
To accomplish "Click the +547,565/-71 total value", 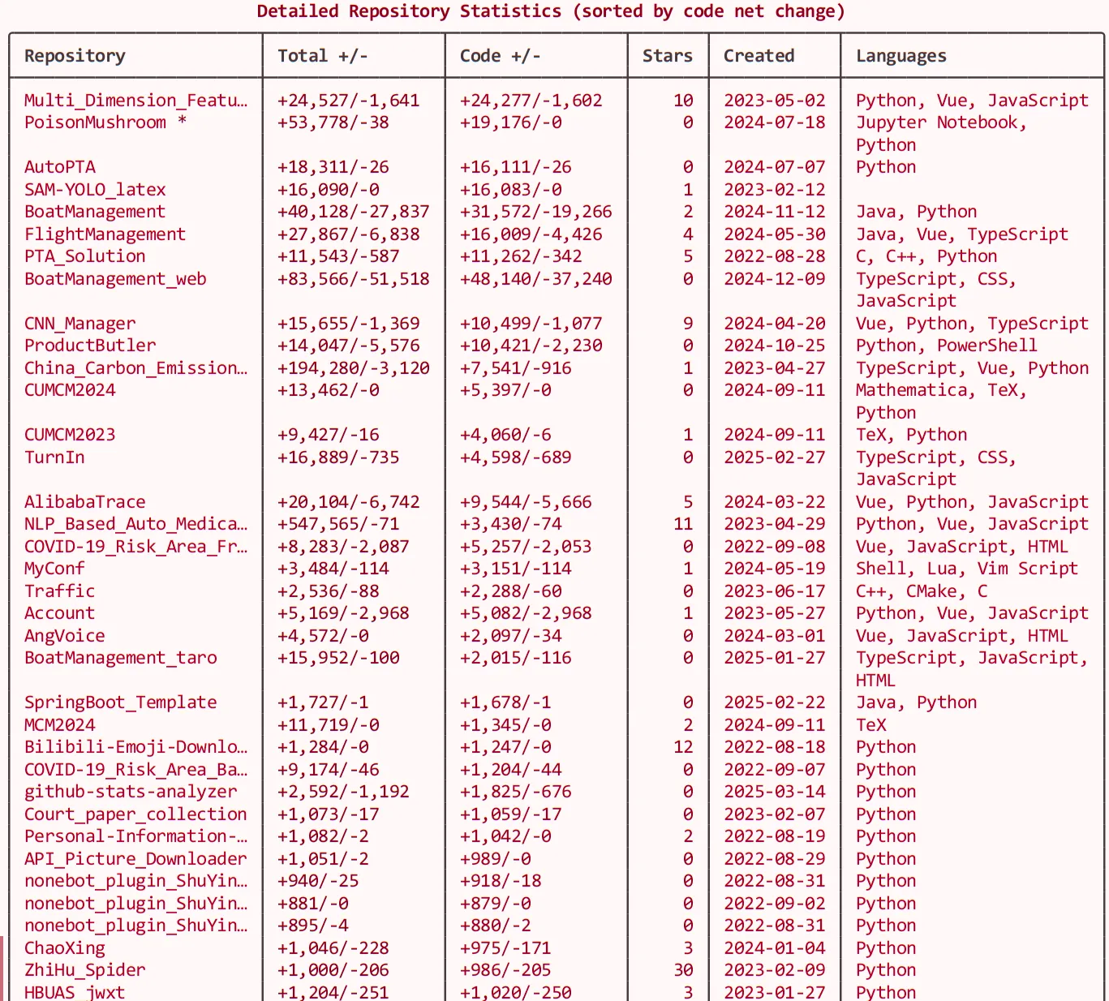I will point(338,524).
